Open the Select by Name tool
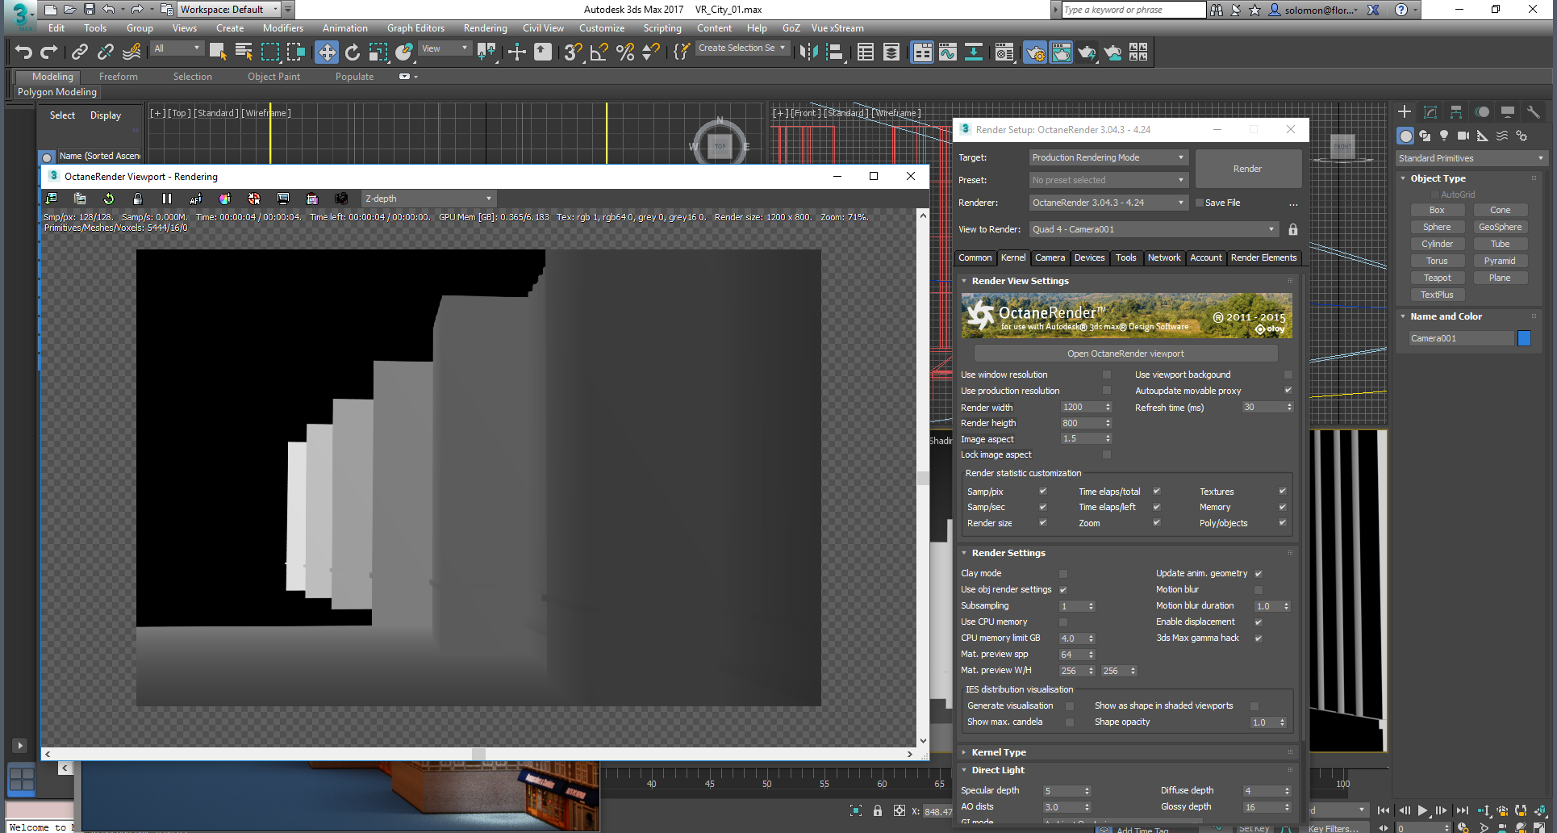This screenshot has width=1557, height=833. click(x=244, y=52)
